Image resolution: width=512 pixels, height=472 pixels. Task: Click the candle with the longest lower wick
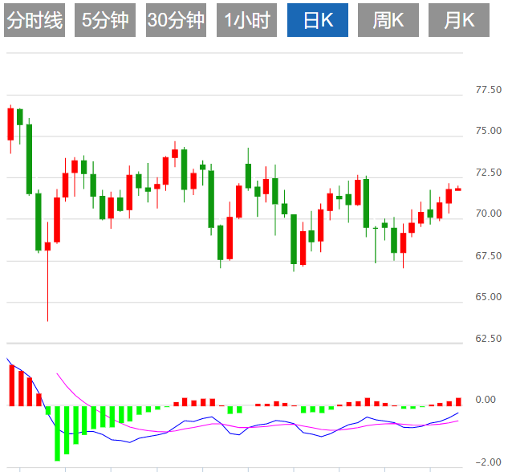click(47, 246)
